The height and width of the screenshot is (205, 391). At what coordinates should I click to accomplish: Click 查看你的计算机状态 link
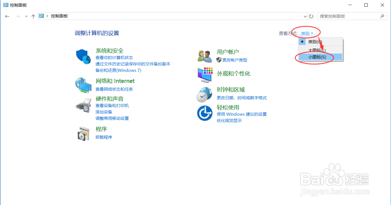pyautogui.click(x=114, y=58)
